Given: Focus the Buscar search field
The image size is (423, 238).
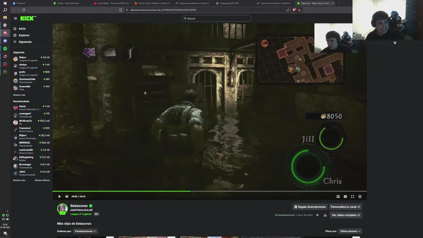Looking at the screenshot, I should coord(216,19).
